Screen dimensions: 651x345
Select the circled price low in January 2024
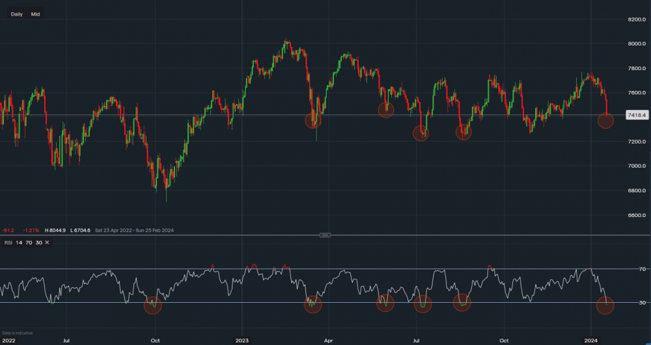605,120
